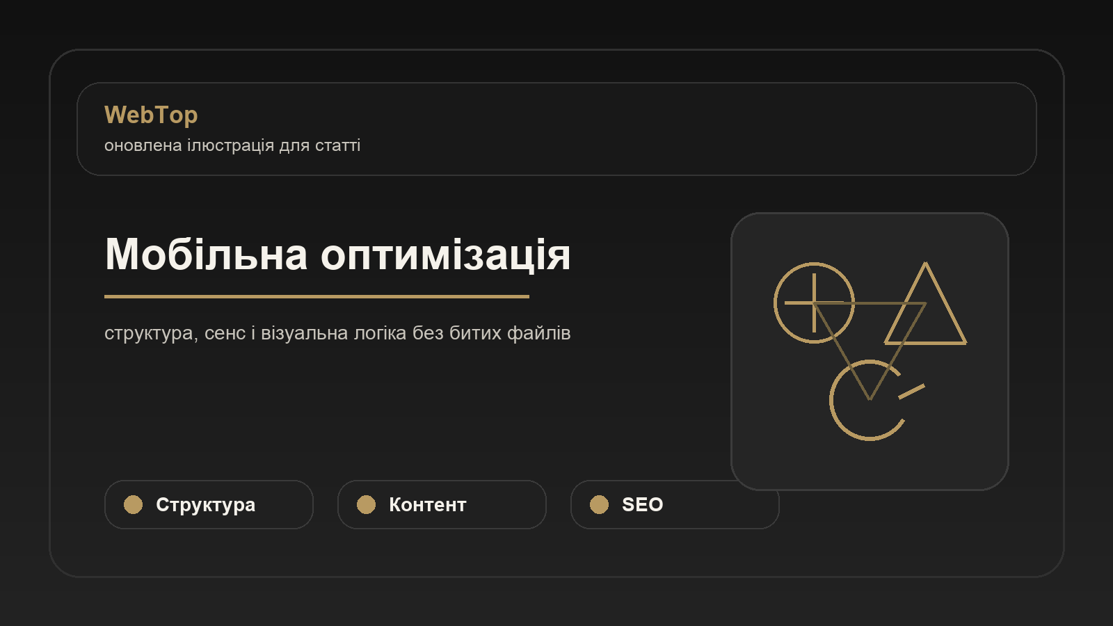Click the gold dot beside Структура
The height and width of the screenshot is (626, 1113).
(x=133, y=504)
